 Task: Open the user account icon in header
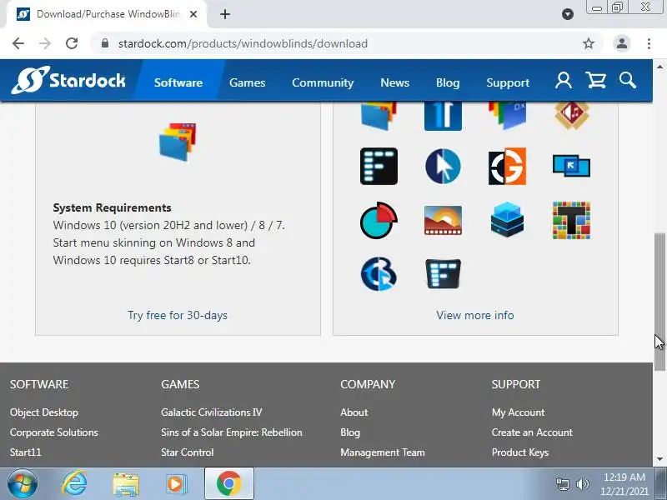(564, 80)
